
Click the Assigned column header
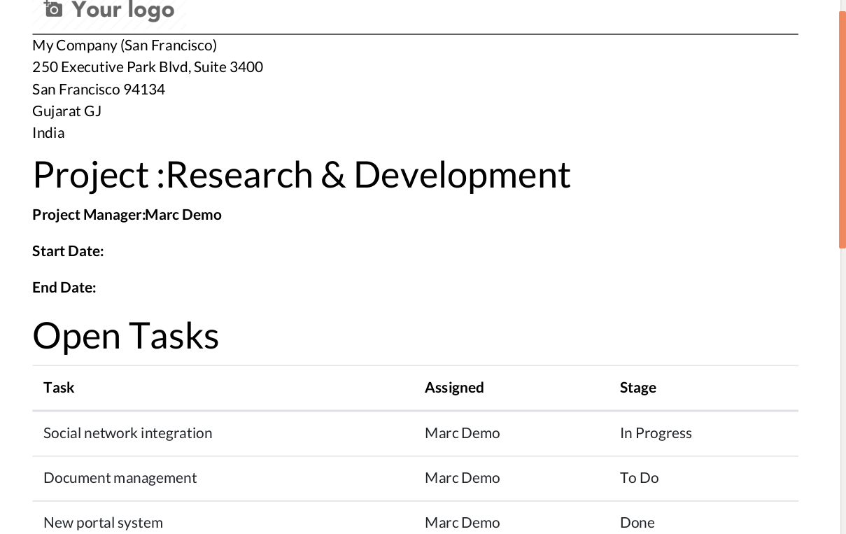click(454, 388)
